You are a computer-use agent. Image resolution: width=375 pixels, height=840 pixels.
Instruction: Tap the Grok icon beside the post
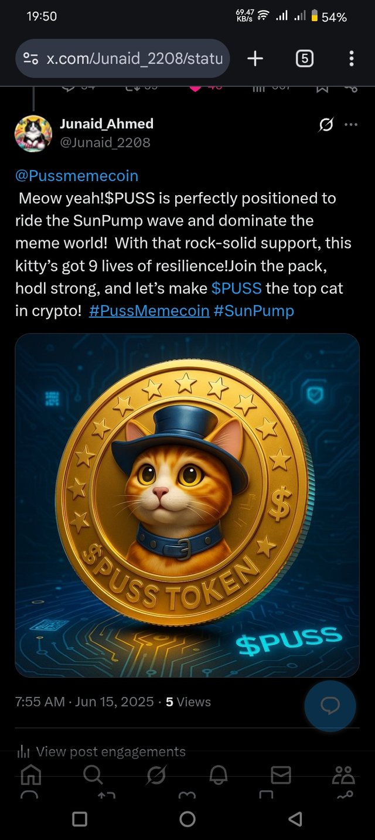[326, 124]
